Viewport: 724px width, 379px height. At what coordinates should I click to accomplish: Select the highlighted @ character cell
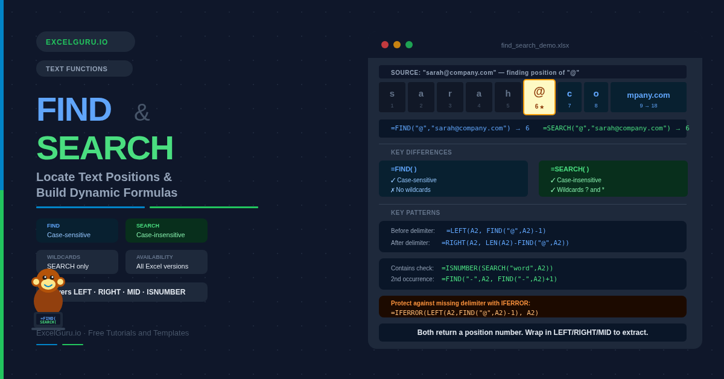pos(539,97)
